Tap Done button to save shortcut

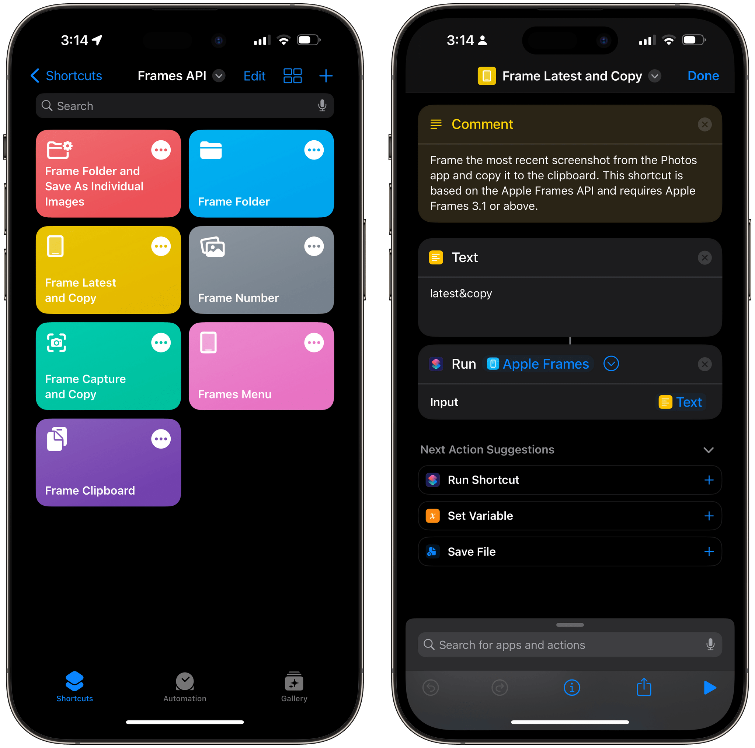click(x=705, y=75)
